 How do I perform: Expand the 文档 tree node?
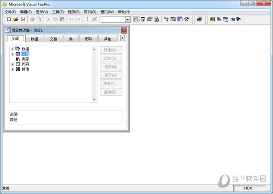click(x=12, y=54)
